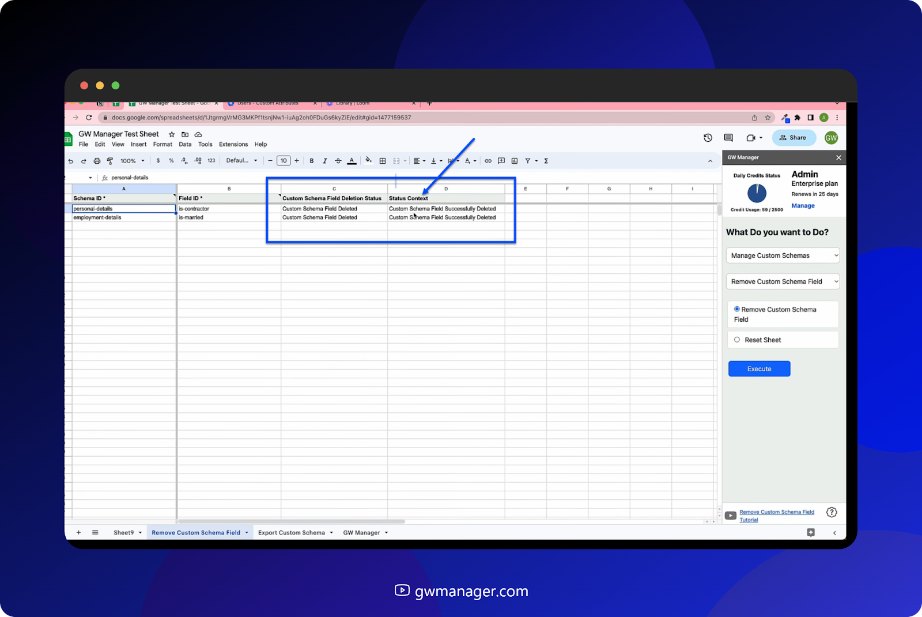Open the Insert menu
922x617 pixels.
138,145
